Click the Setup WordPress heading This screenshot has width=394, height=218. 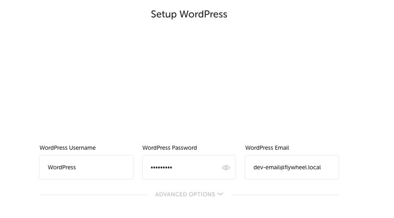189,14
